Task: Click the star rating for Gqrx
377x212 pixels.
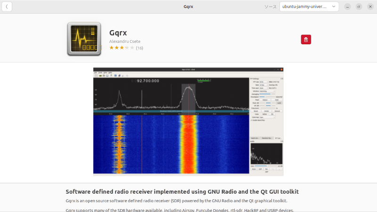Action: [x=122, y=48]
